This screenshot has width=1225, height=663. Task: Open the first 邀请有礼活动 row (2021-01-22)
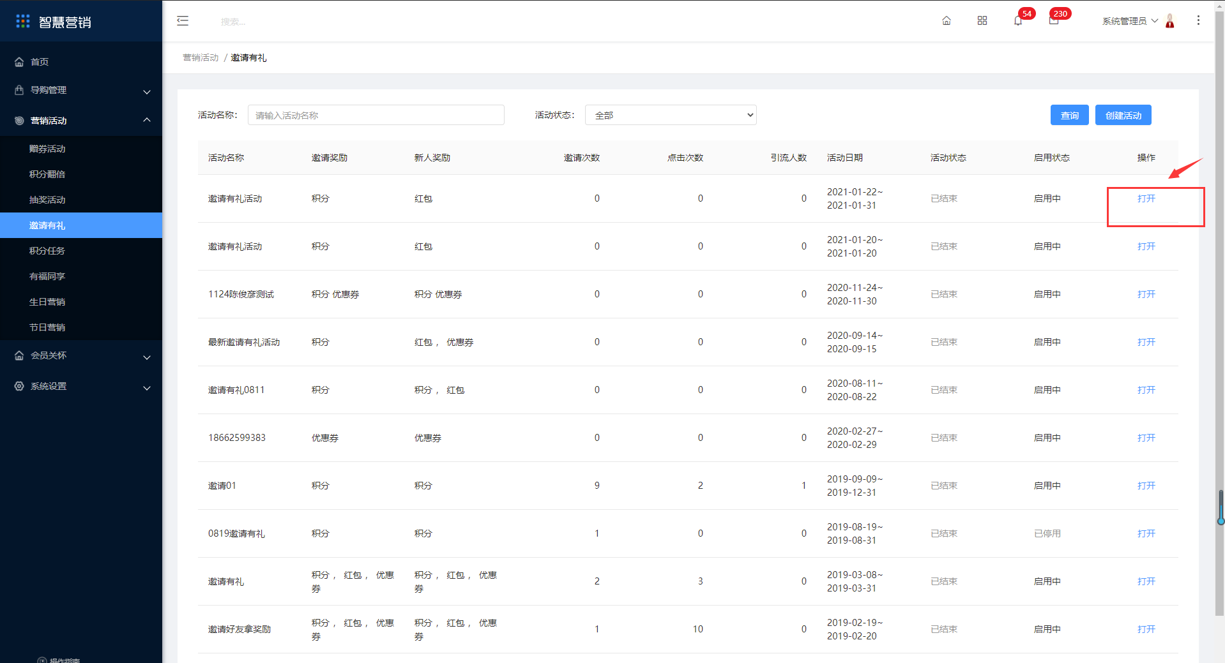1146,198
